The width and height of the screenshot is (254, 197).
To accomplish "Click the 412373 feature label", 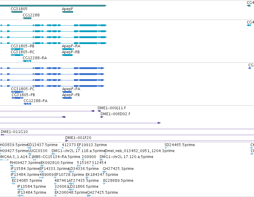I will click(69, 145).
